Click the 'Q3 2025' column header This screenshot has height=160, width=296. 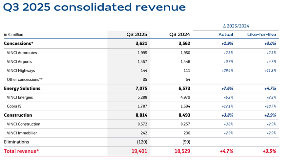(x=137, y=35)
